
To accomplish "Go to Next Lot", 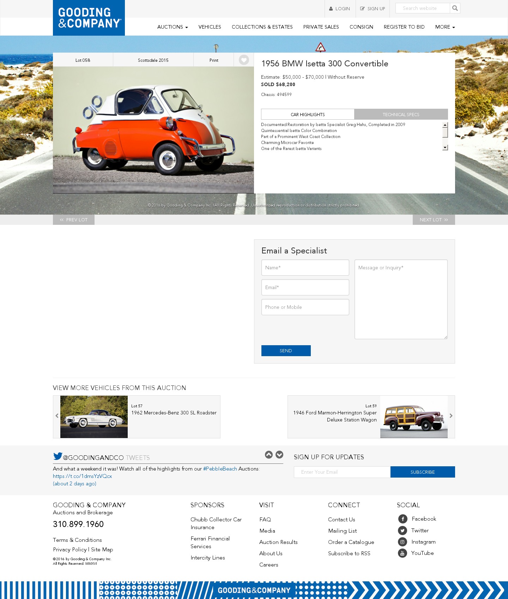I will 434,220.
